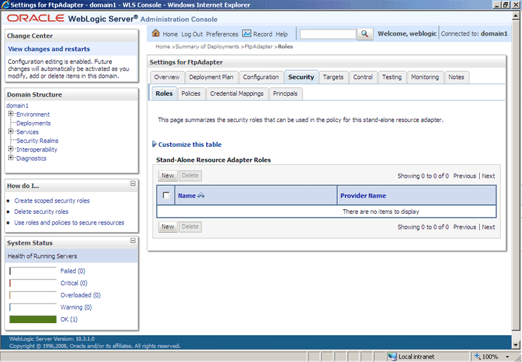The image size is (522, 362).
Task: Open Delete security roles help link
Action: [x=41, y=212]
